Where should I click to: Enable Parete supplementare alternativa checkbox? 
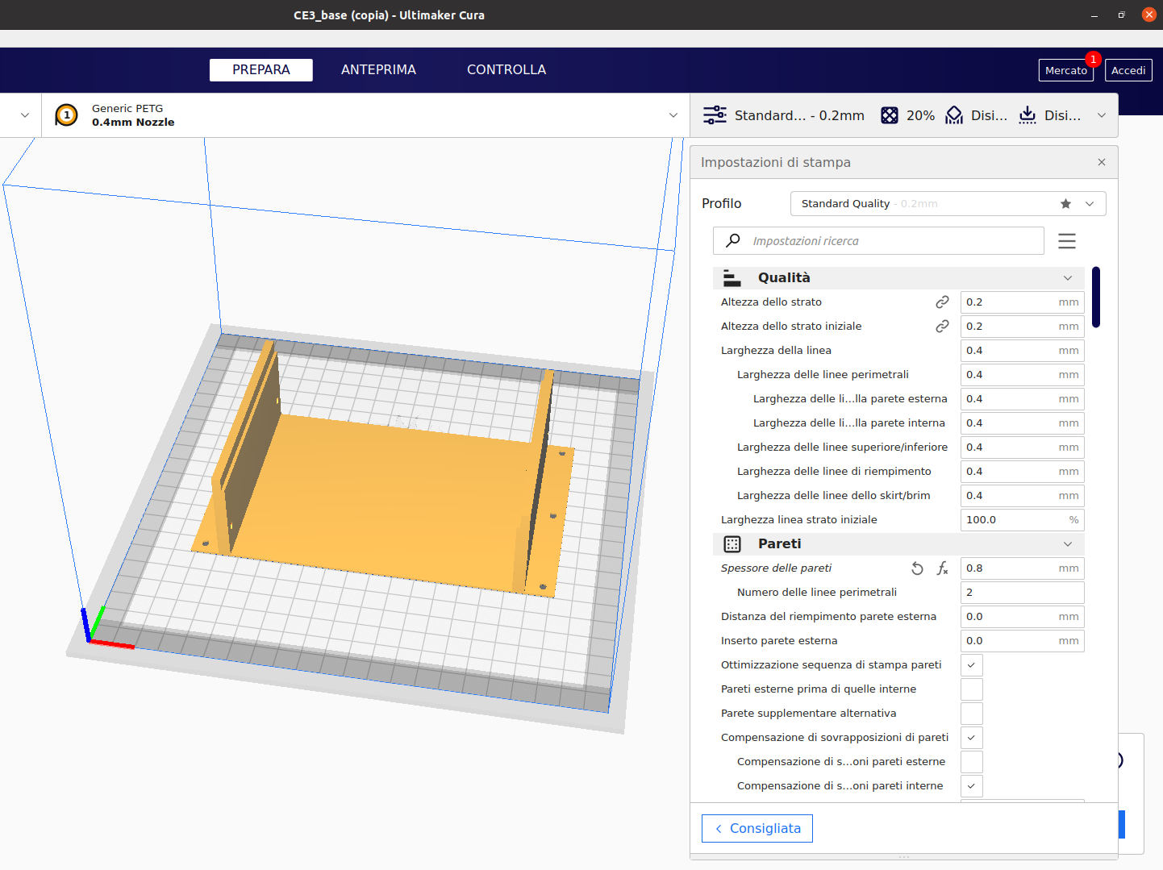(x=971, y=714)
